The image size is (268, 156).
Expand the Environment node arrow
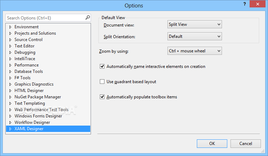[10, 27]
